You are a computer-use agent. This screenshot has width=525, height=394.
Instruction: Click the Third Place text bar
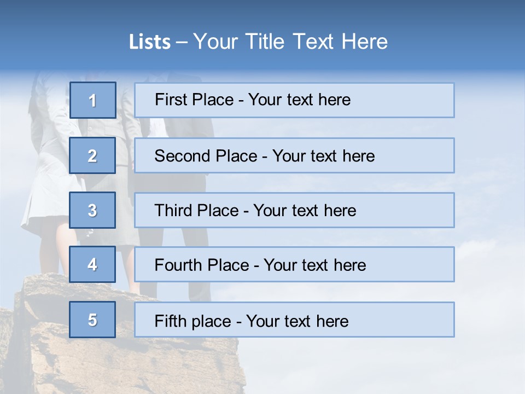point(294,210)
